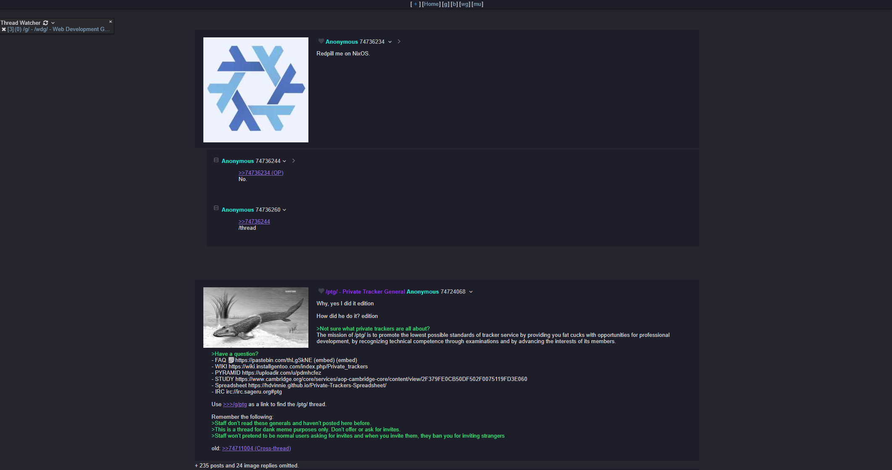Expand NixOS thread with right arrow icon
892x470 pixels.
[399, 42]
